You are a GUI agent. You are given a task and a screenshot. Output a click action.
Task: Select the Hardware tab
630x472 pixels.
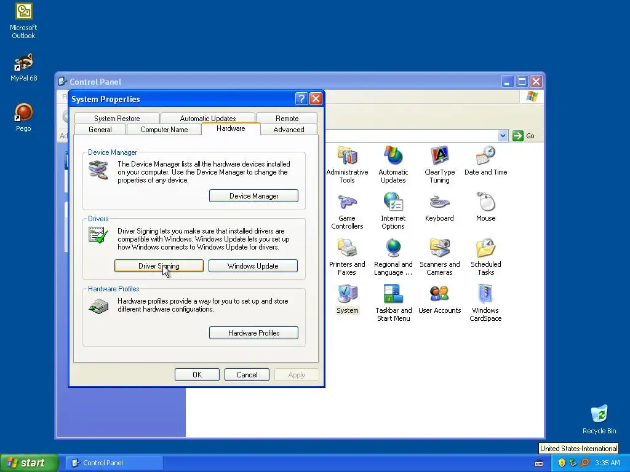pyautogui.click(x=231, y=128)
